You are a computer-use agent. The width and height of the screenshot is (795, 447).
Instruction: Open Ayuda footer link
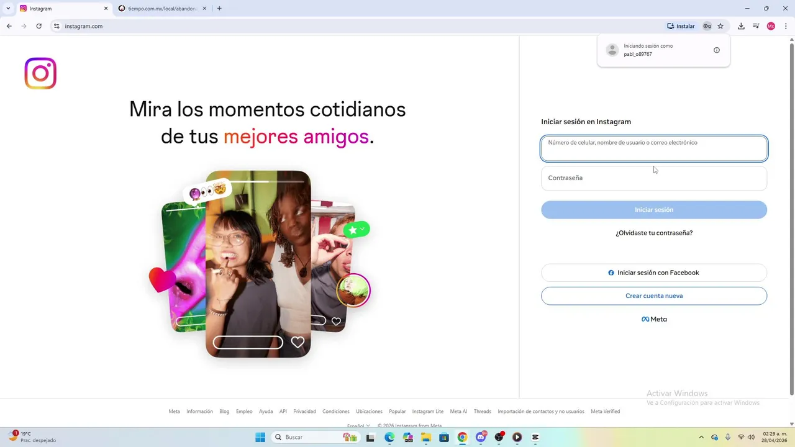click(266, 412)
